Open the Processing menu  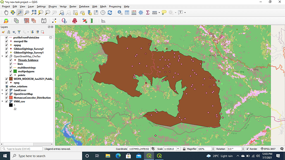(115, 6)
